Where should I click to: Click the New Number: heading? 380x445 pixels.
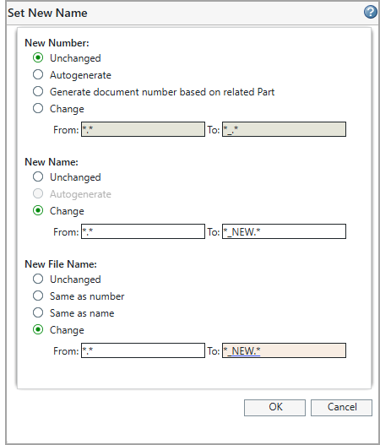(57, 43)
